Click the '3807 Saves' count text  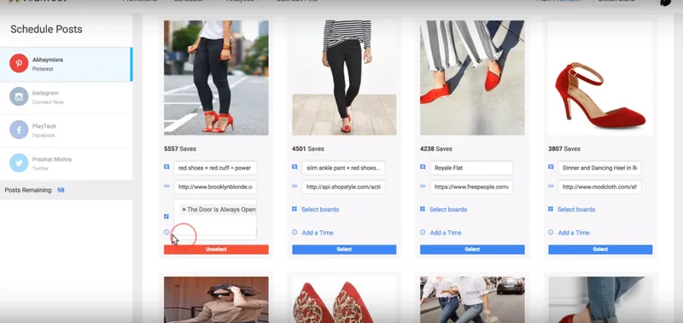pos(564,148)
